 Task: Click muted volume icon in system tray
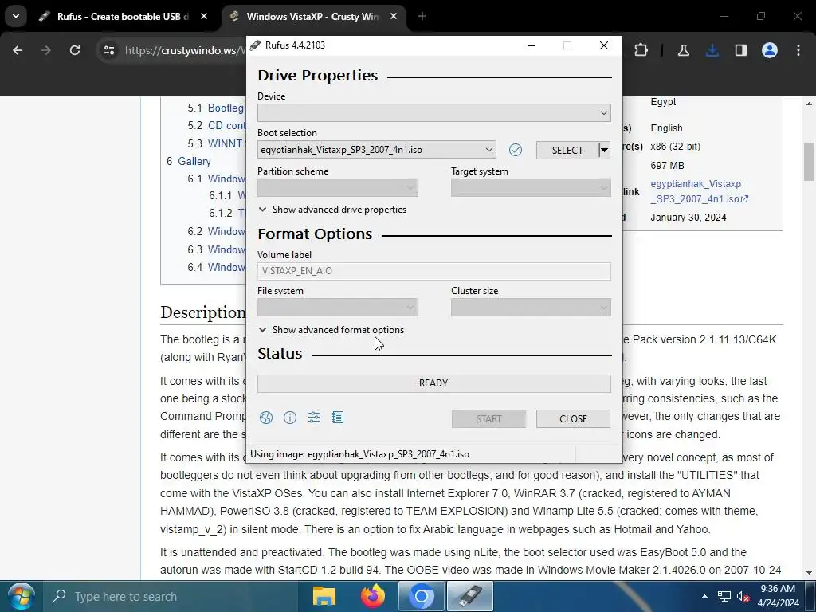tap(743, 596)
